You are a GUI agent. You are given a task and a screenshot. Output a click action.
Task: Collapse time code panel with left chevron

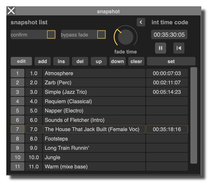tap(141, 22)
